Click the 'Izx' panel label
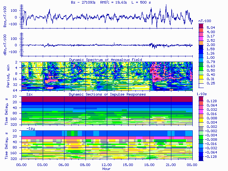This screenshot has width=228, height=171. [x=30, y=94]
